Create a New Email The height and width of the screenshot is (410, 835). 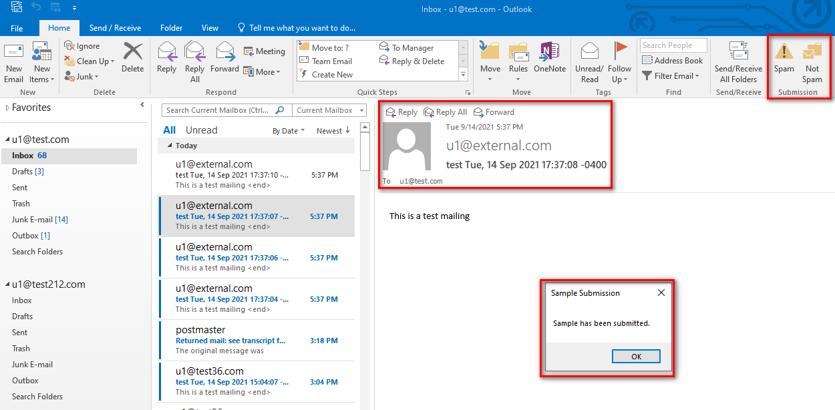coord(14,60)
